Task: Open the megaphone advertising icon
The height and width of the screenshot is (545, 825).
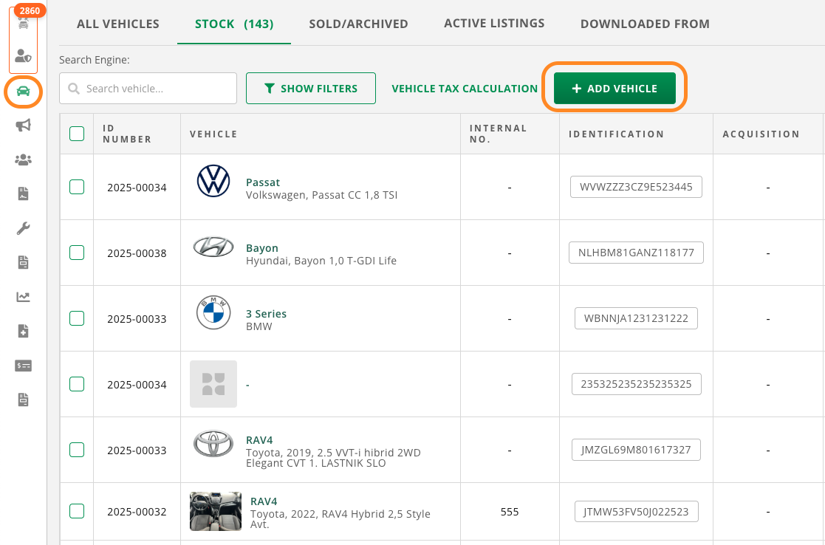Action: coord(23,126)
